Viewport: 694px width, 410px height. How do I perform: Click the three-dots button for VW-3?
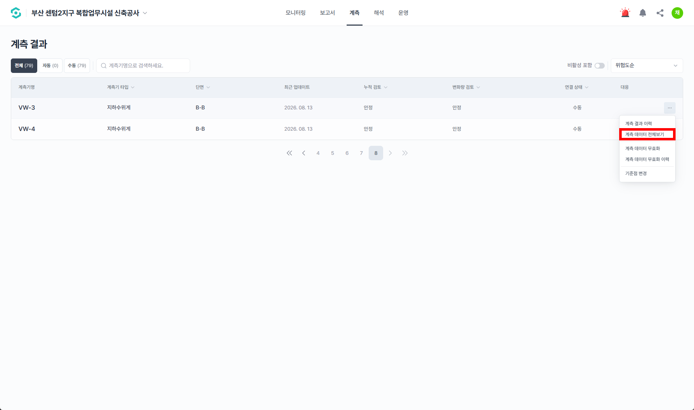669,108
